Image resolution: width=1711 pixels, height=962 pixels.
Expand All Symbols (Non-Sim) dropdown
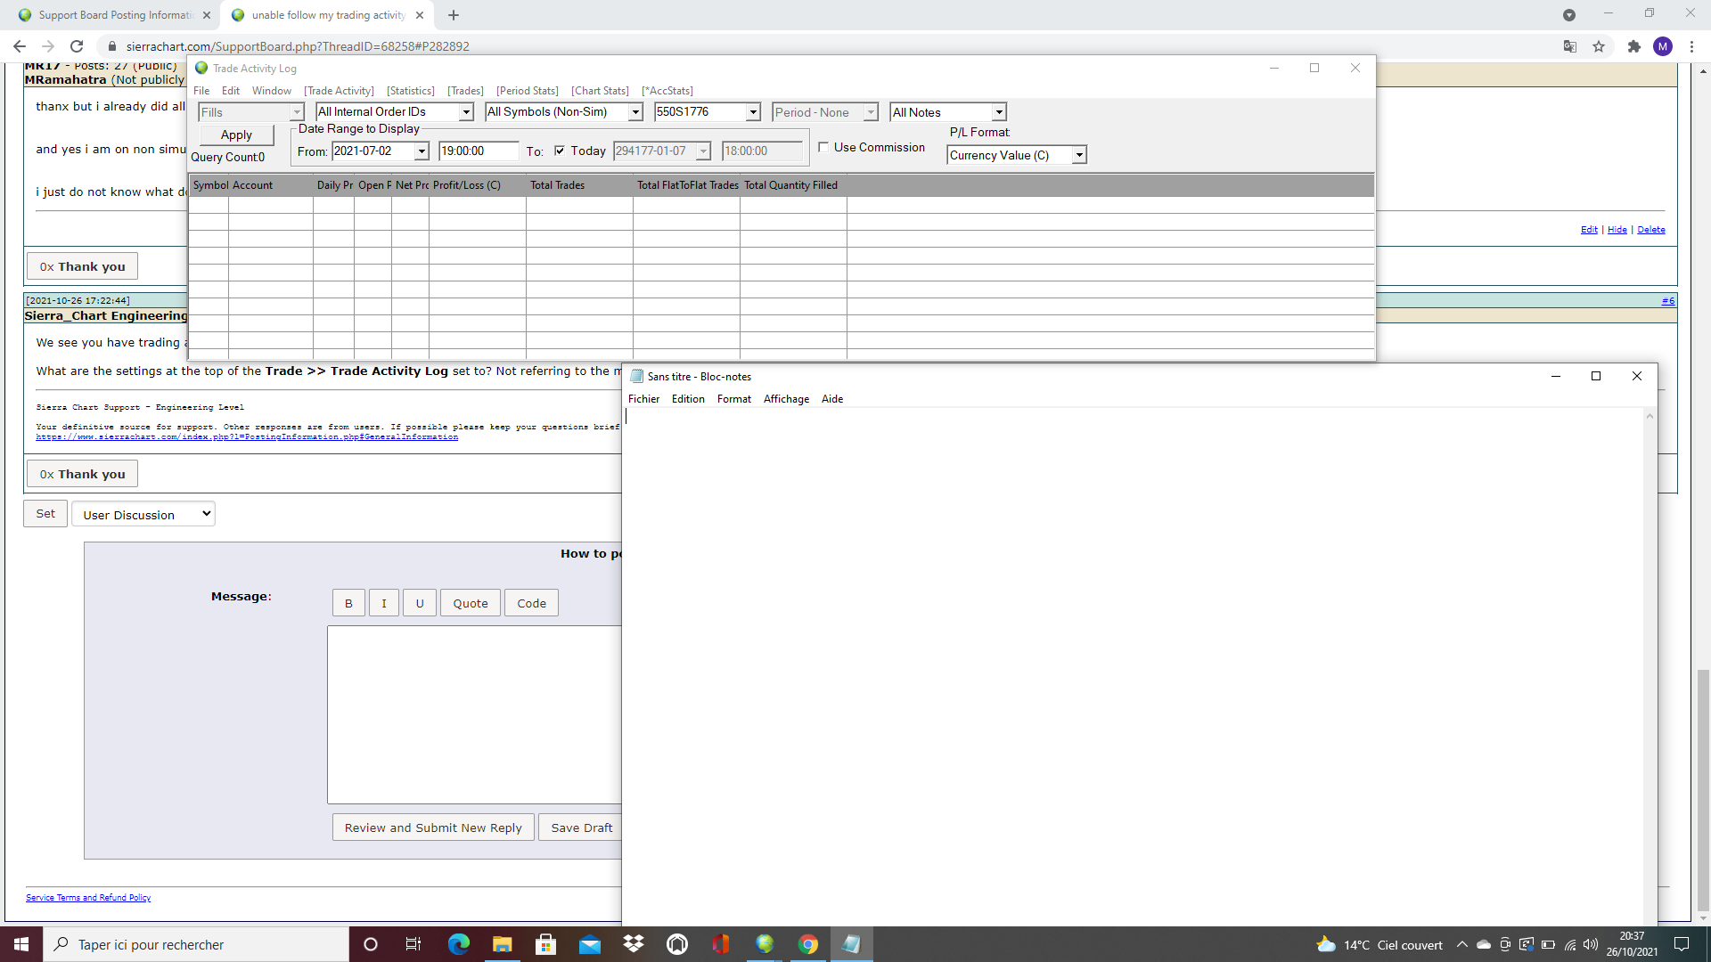pos(635,112)
